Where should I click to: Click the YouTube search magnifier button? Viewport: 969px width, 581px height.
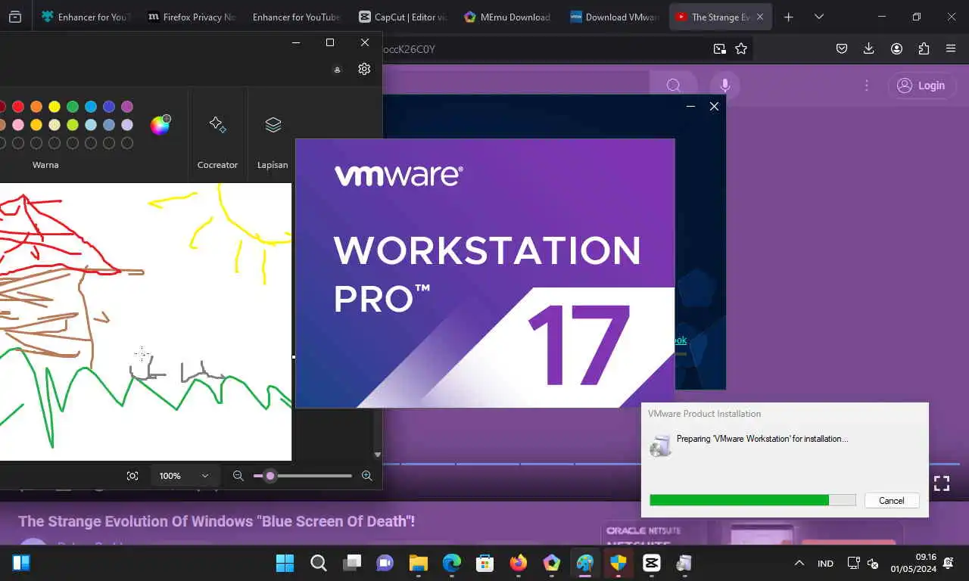tap(673, 85)
